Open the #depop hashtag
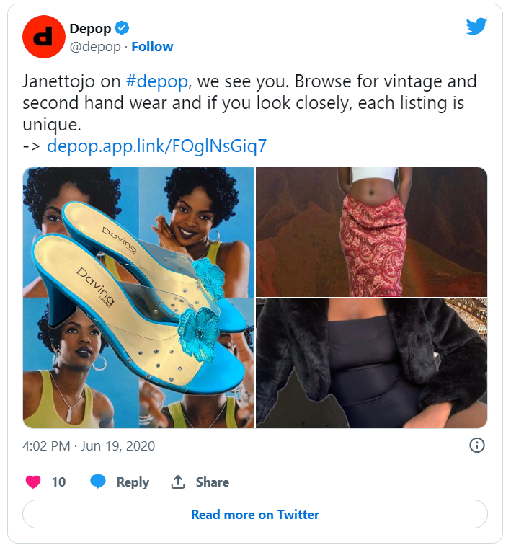This screenshot has height=550, width=511. coord(157,81)
